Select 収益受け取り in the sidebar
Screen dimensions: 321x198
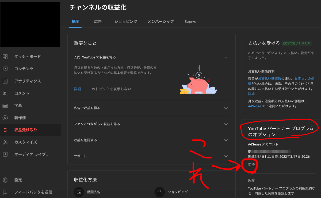(26, 130)
